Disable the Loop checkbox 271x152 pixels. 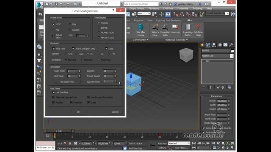point(106,49)
